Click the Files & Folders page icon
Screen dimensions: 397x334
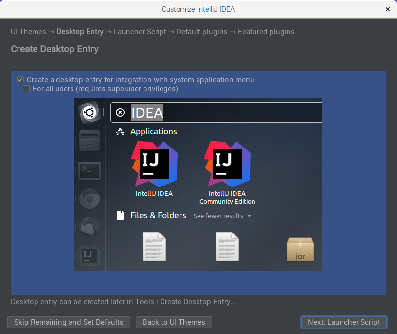tap(120, 215)
